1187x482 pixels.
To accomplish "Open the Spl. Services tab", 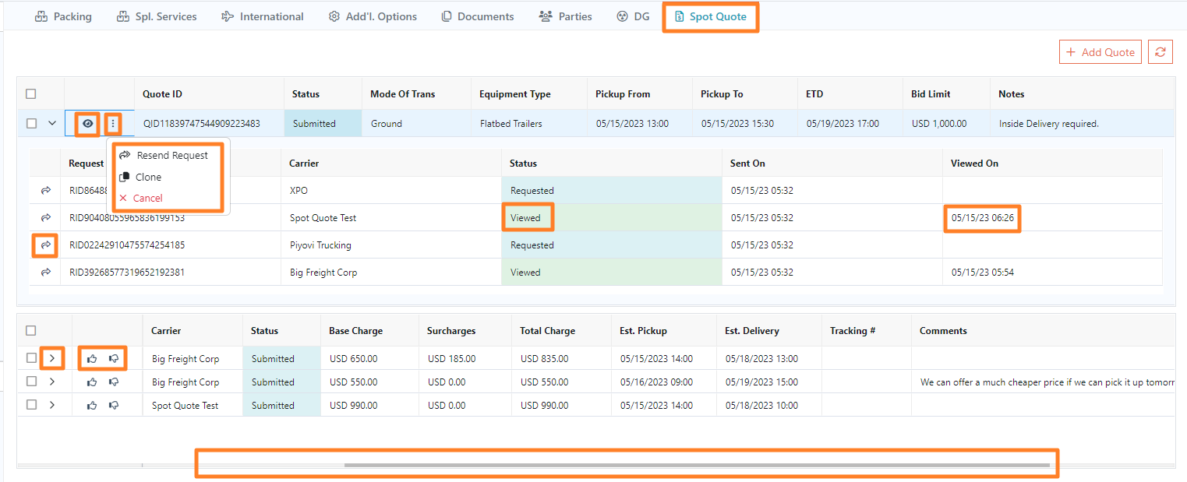I will pos(157,16).
